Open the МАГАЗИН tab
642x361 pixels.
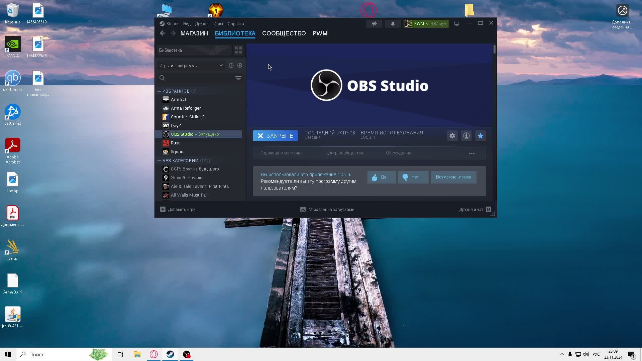[194, 33]
